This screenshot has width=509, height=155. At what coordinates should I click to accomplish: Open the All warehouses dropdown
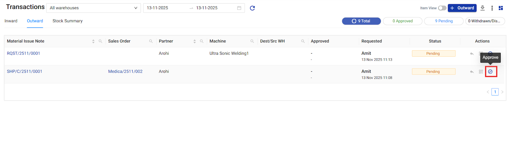coord(94,8)
